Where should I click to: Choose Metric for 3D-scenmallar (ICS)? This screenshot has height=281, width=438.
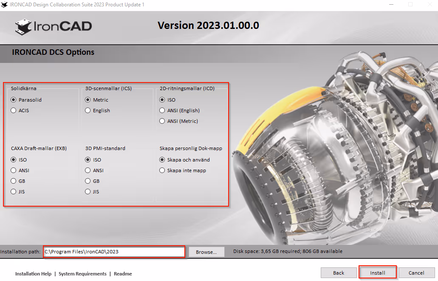click(97, 100)
